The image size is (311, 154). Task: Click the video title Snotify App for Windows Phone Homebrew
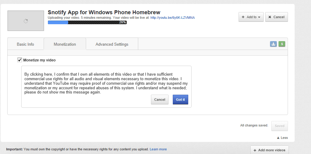coord(104,12)
